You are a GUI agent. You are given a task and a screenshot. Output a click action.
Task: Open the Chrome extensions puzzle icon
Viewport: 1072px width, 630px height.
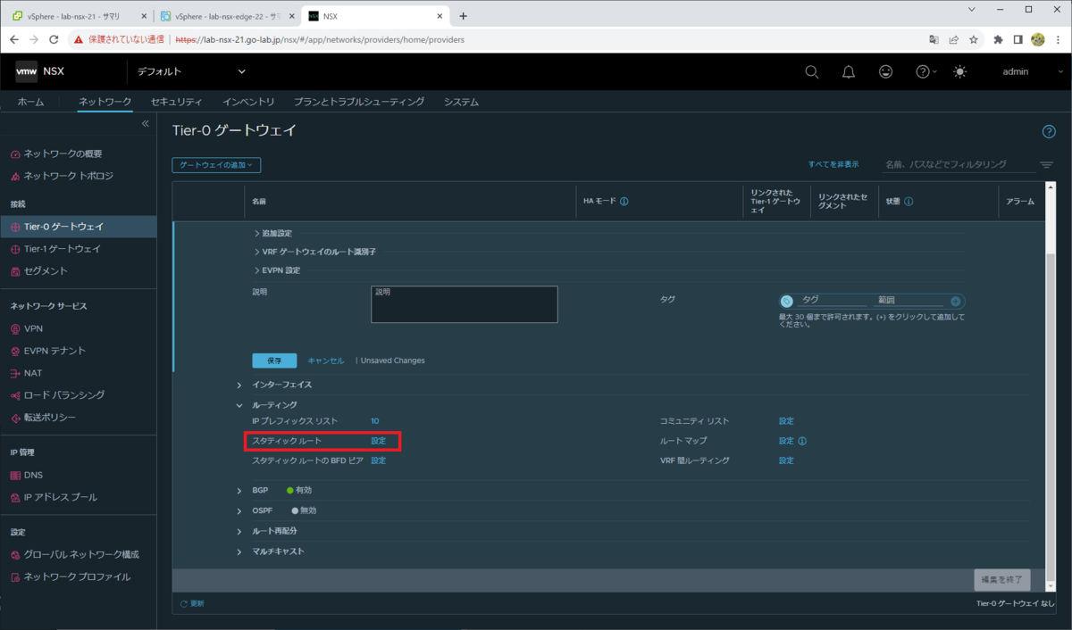pyautogui.click(x=998, y=39)
